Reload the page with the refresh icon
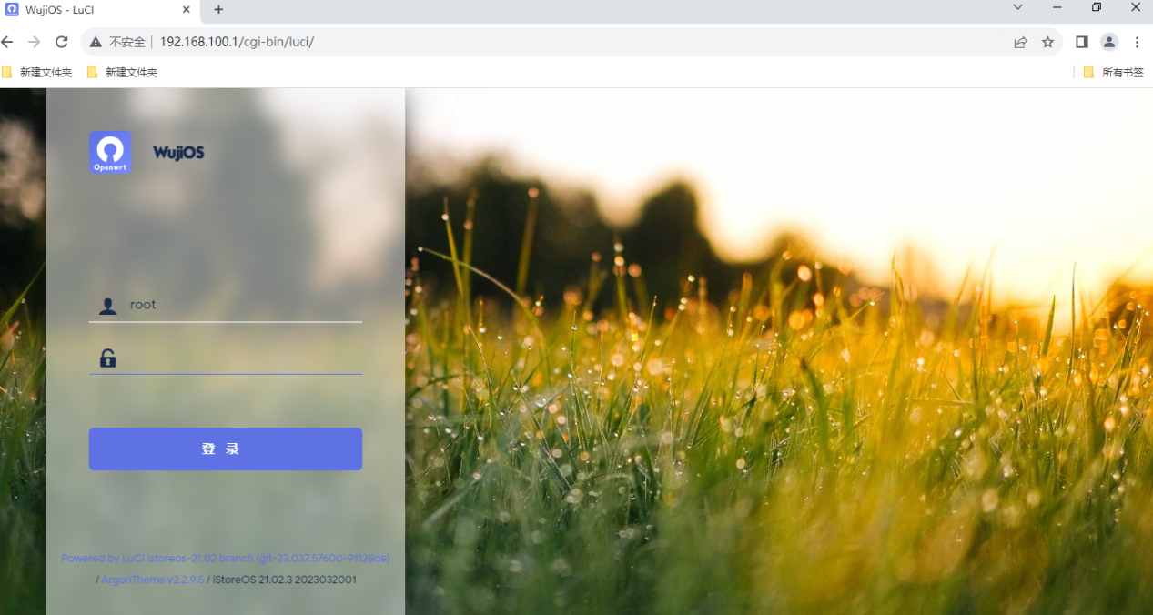This screenshot has width=1153, height=615. pyautogui.click(x=62, y=42)
